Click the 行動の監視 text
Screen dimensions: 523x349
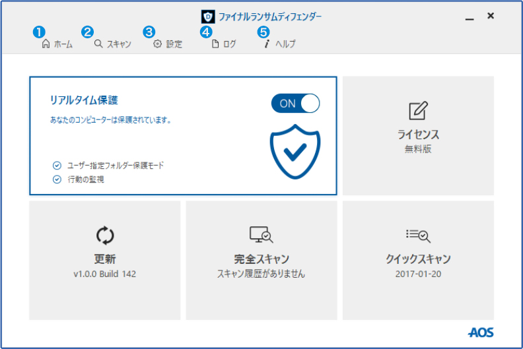point(86,179)
